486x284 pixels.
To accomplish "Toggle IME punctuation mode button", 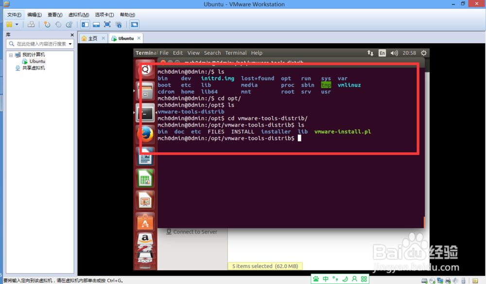I will pos(335,279).
